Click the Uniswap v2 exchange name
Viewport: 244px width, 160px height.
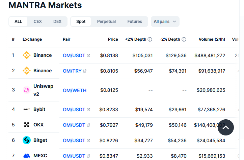pyautogui.click(x=43, y=90)
